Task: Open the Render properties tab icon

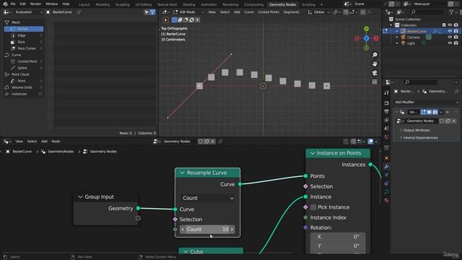Action: (386, 103)
